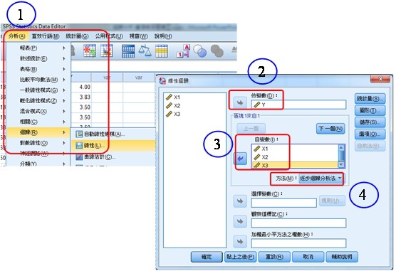
Task: Click the 貼上之後(P) button
Action: [x=240, y=257]
